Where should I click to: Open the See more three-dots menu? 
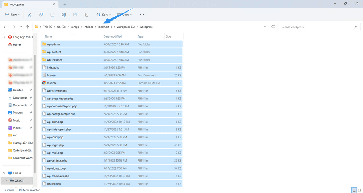(142, 15)
